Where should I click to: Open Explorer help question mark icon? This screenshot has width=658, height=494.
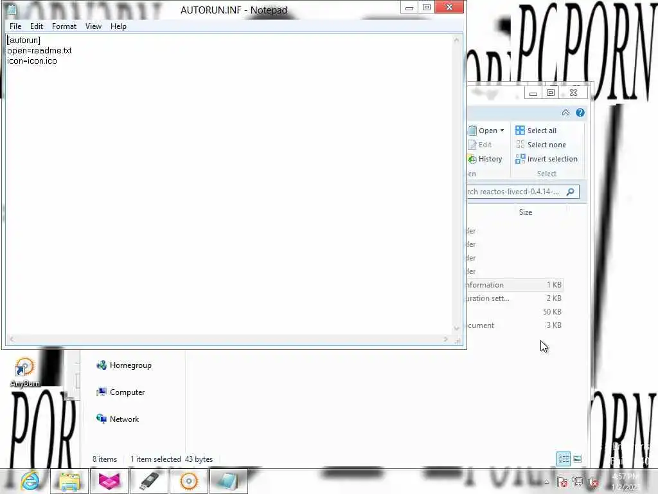coord(580,113)
